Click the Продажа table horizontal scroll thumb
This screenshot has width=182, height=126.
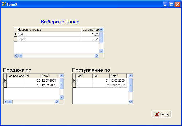click(x=10, y=102)
